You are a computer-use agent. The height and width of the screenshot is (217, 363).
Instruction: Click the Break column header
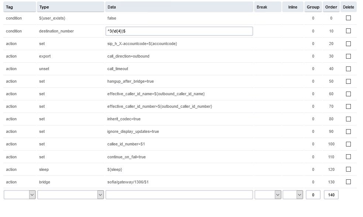[268, 7]
